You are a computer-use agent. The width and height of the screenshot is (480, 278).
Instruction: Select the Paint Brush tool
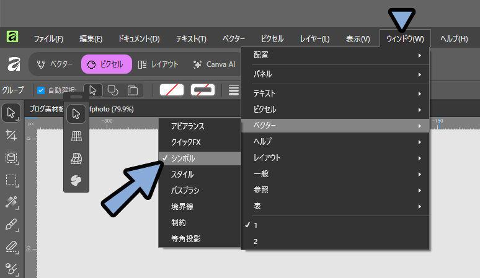(11, 224)
